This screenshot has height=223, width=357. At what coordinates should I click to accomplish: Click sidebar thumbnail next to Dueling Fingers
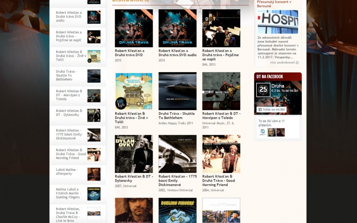[94, 194]
